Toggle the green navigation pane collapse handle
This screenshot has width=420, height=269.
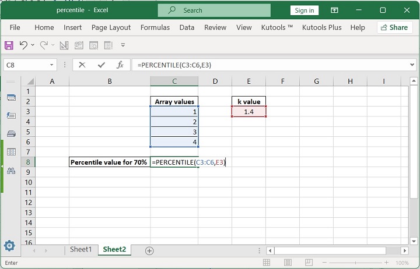2,167
